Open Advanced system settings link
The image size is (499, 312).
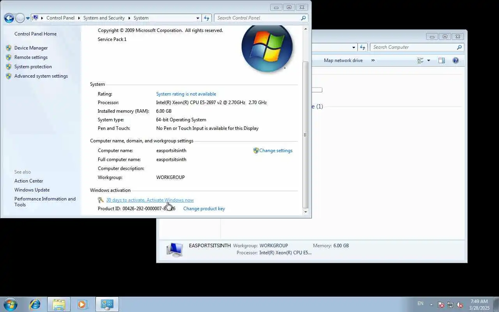click(41, 76)
